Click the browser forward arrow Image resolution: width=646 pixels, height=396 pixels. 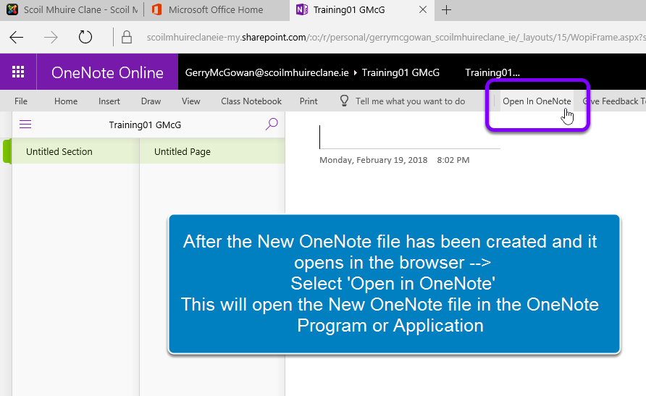(x=51, y=38)
